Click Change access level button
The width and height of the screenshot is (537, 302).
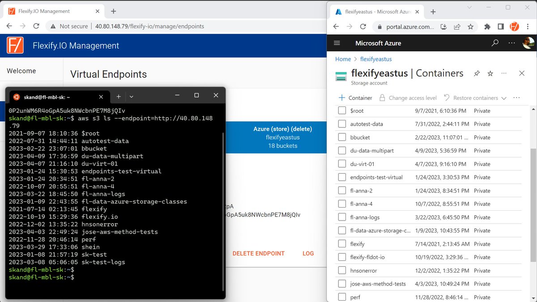(x=408, y=98)
